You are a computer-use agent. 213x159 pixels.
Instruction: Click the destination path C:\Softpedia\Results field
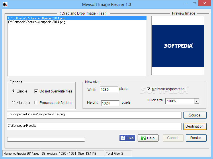coord(94,126)
